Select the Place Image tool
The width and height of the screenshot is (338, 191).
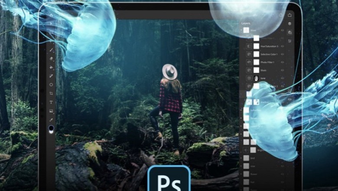tap(51, 111)
